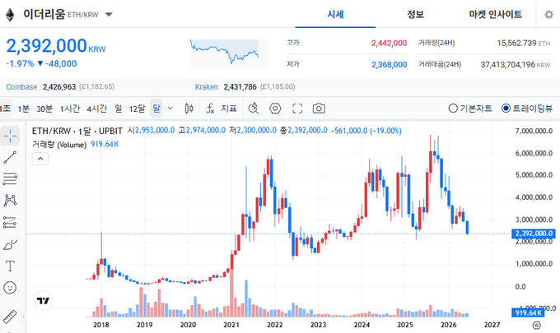
Task: Select the 1분 interval
Action: click(x=24, y=109)
